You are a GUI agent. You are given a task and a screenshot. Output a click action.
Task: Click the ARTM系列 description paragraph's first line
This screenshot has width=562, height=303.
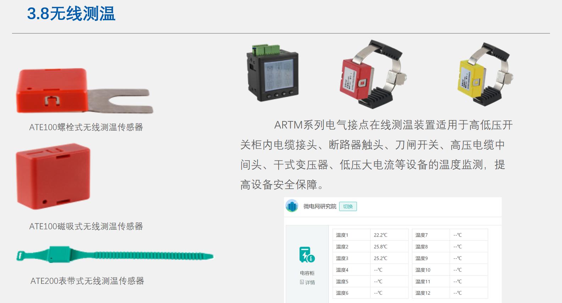394,125
